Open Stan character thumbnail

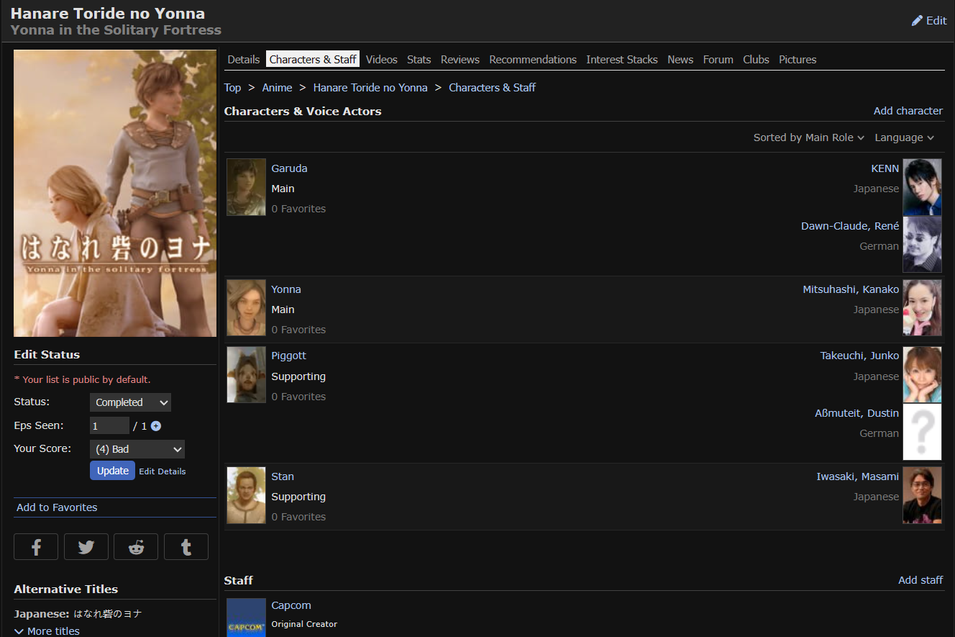(x=246, y=495)
